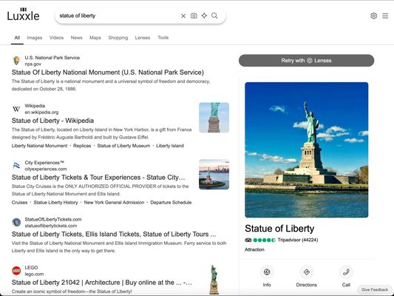Image resolution: width=394 pixels, height=296 pixels.
Task: Open camera image search icon
Action: point(194,16)
